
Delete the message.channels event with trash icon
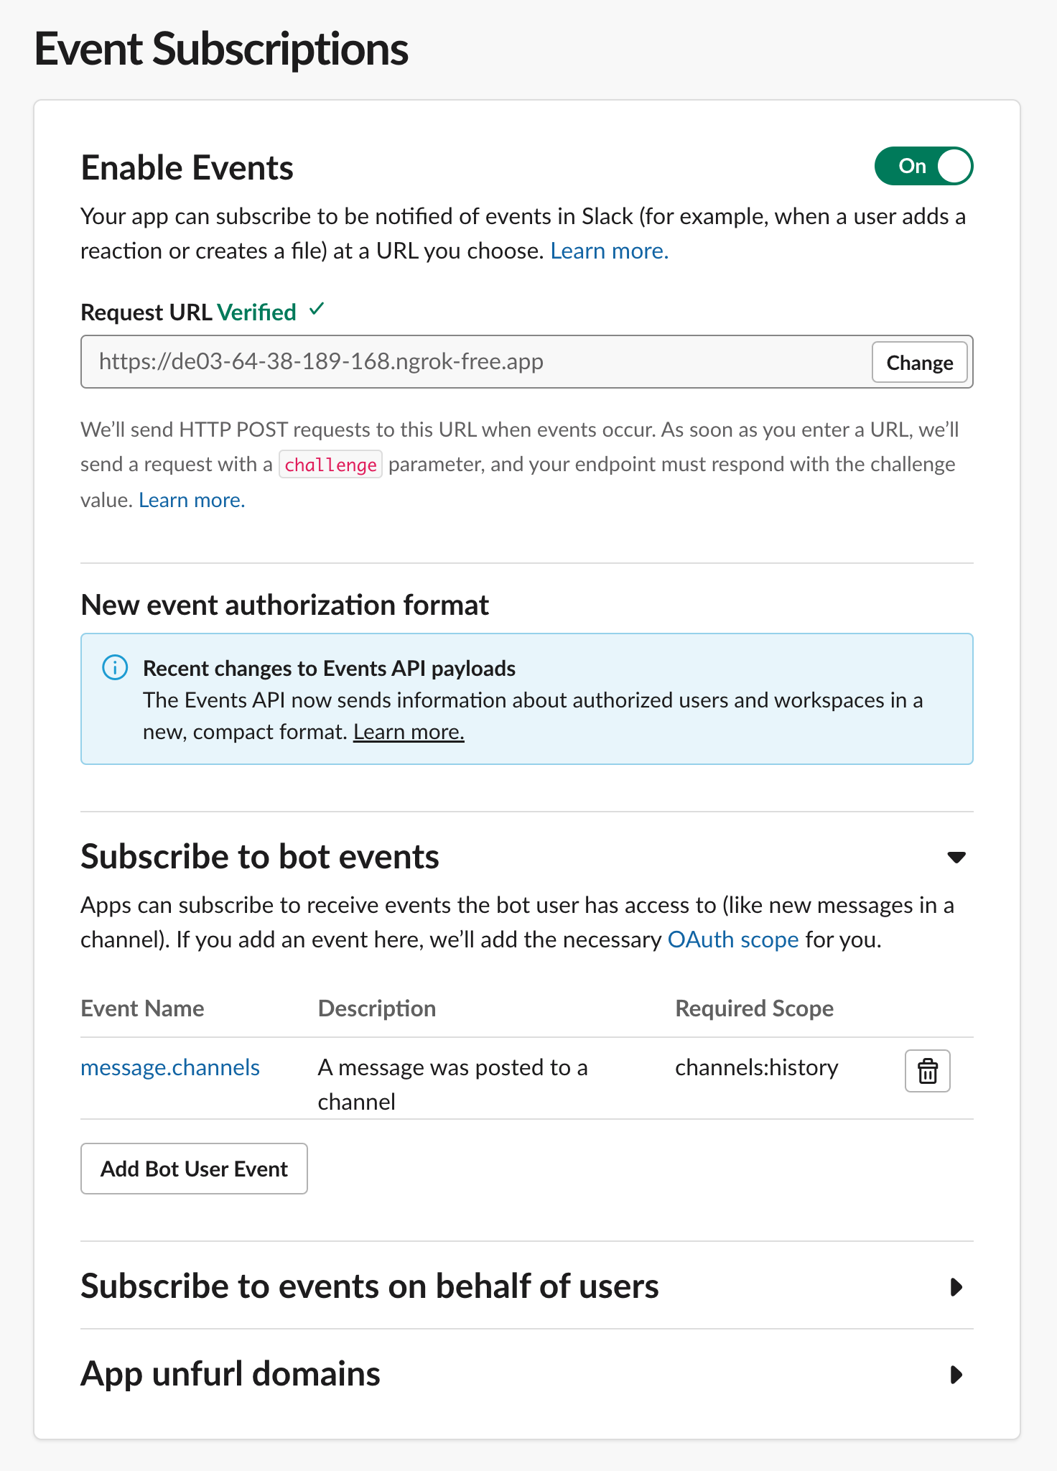pos(927,1071)
